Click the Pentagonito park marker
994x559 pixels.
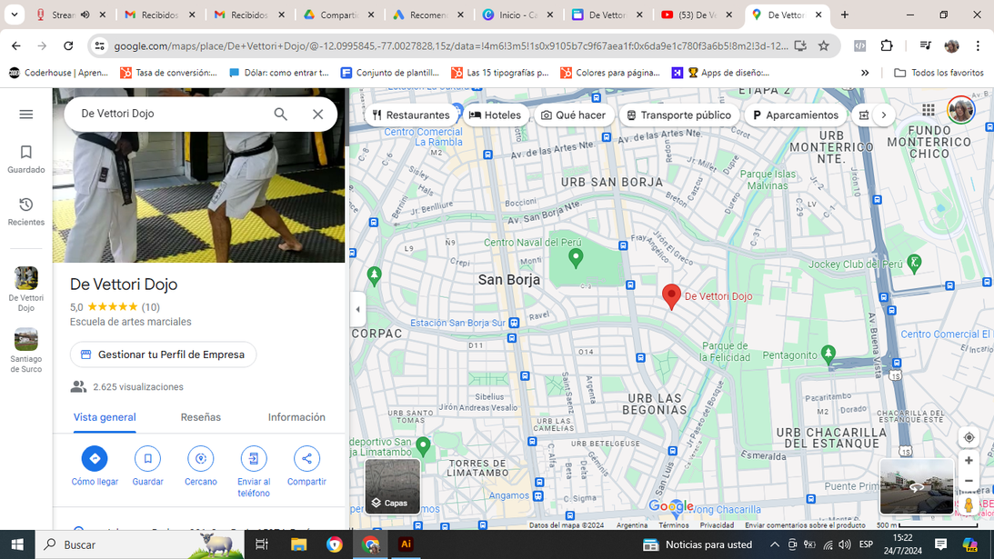coord(828,354)
